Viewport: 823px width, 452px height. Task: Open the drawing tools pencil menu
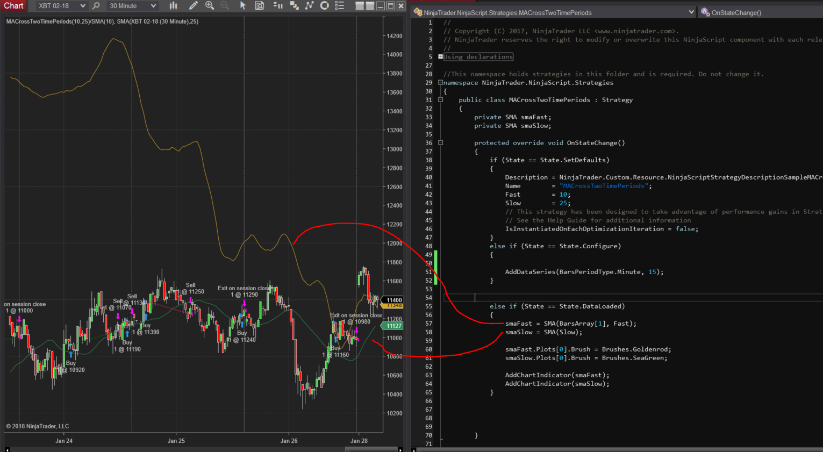(194, 6)
